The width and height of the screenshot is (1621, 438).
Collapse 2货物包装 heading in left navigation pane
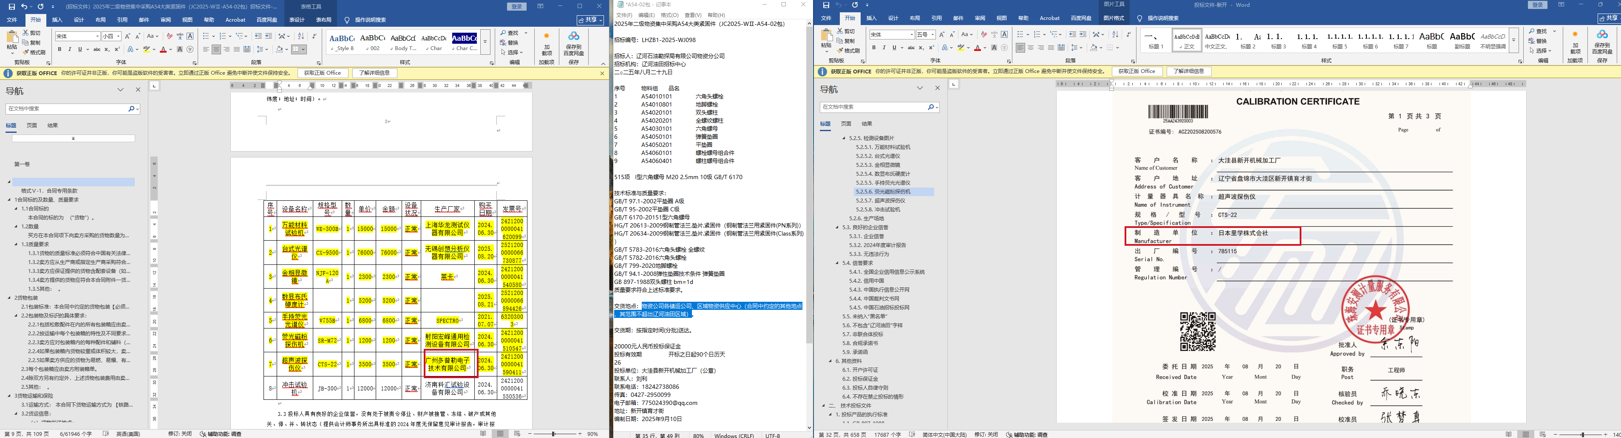[x=9, y=298]
